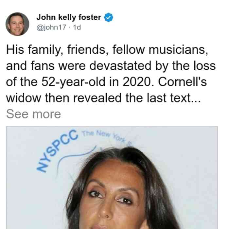
Task: Open the attached photo of the woman
Action: (x=112, y=178)
